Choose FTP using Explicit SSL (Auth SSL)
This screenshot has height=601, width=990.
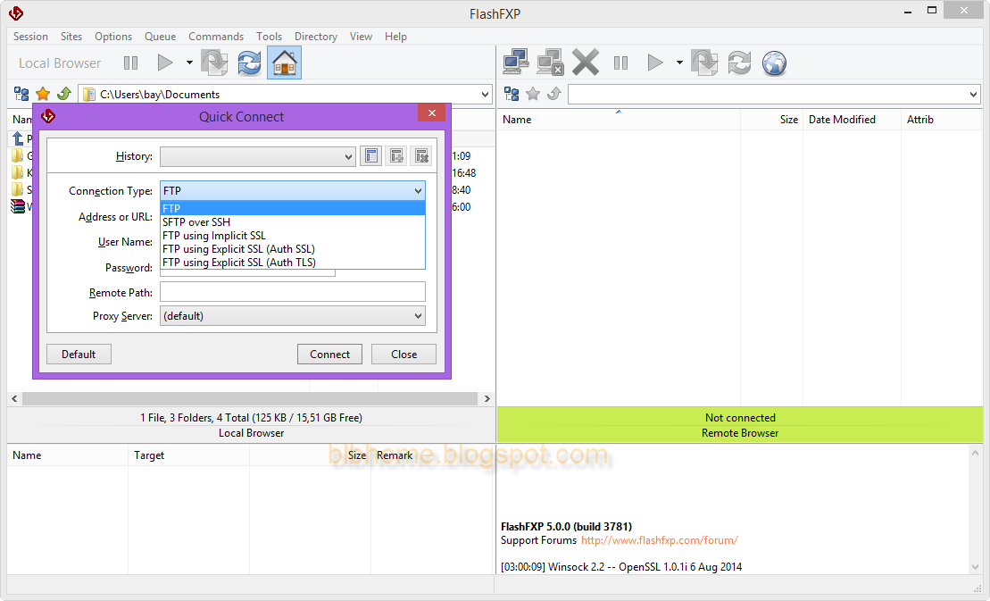[293, 249]
